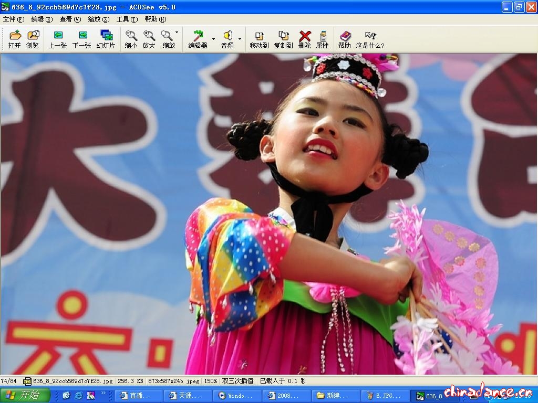Screen dimensions: 538x403
Task: Expand the 音频 audio dropdown arrow
Action: 240,39
